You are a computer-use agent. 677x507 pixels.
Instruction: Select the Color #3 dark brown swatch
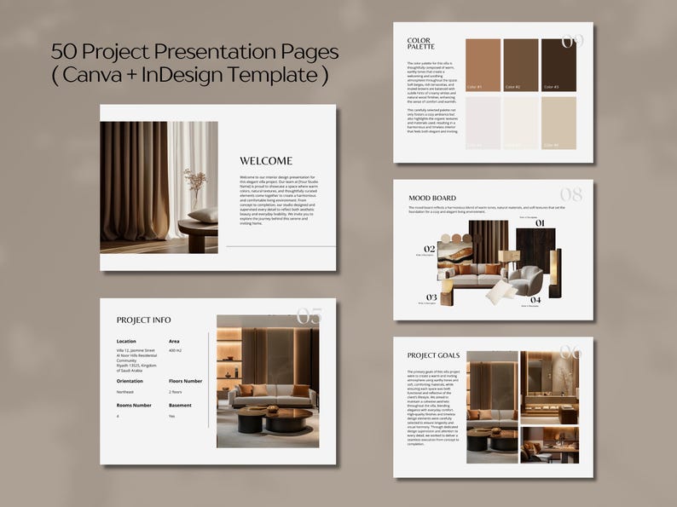point(558,65)
